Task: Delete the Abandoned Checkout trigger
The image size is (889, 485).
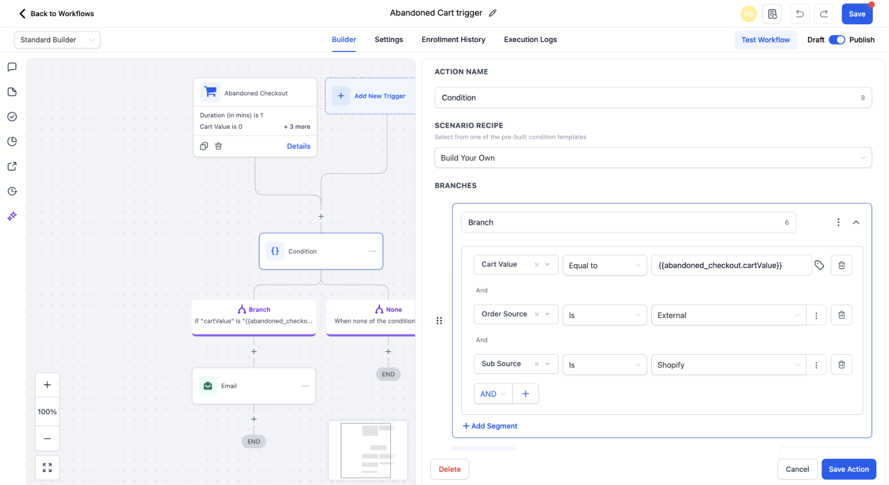Action: (218, 146)
